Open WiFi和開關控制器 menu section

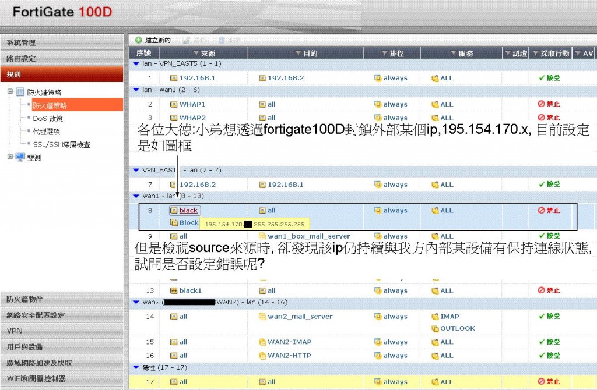tap(62, 378)
